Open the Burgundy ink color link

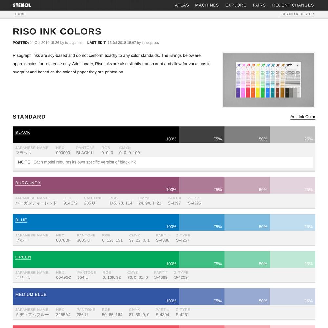click(x=28, y=183)
